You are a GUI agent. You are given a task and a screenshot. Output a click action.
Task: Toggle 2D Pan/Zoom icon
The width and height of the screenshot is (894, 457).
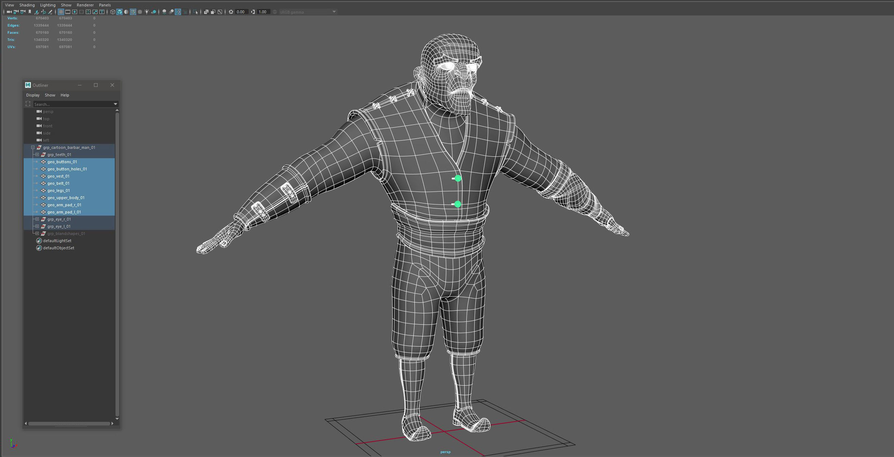tap(43, 12)
